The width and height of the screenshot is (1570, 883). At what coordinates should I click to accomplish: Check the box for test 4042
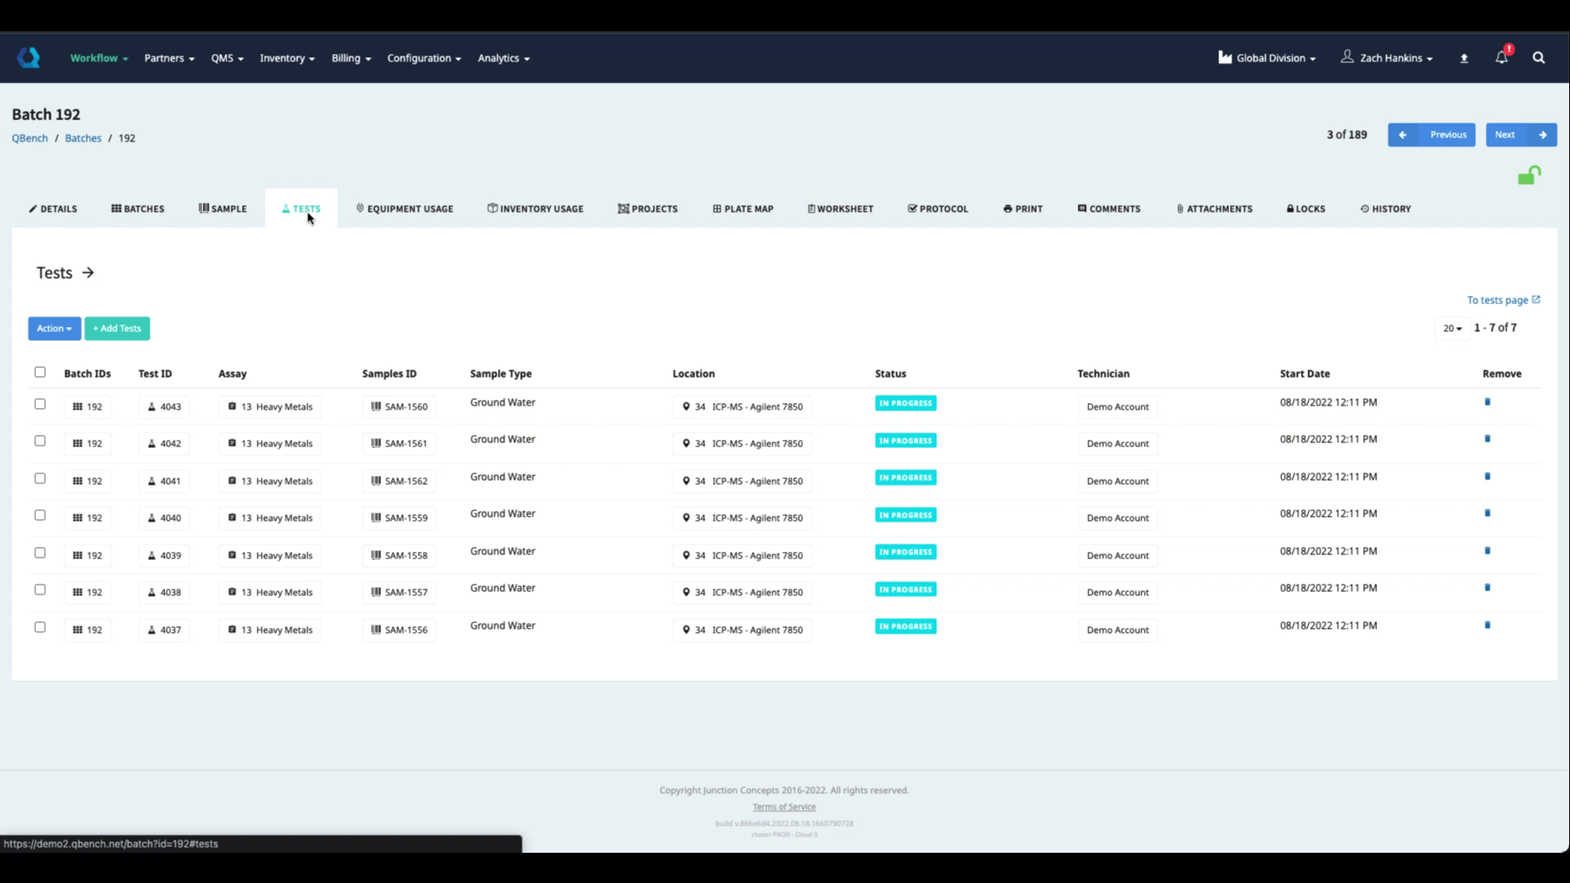coord(40,441)
